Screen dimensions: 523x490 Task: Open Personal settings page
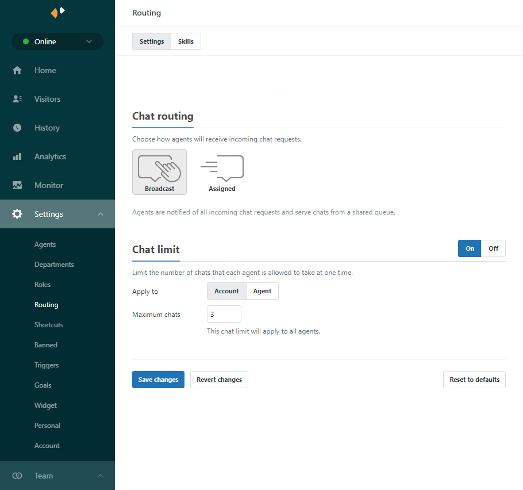pos(47,425)
